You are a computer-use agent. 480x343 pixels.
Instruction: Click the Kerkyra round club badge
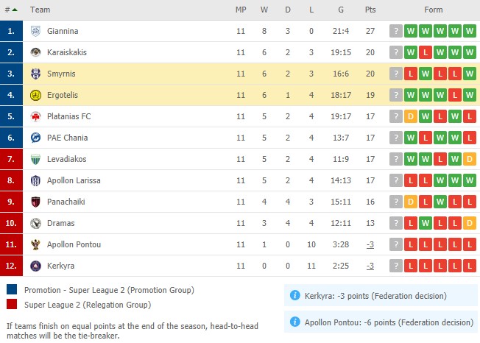[x=35, y=266]
